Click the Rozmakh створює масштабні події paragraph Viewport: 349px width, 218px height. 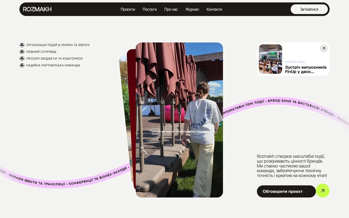point(292,166)
